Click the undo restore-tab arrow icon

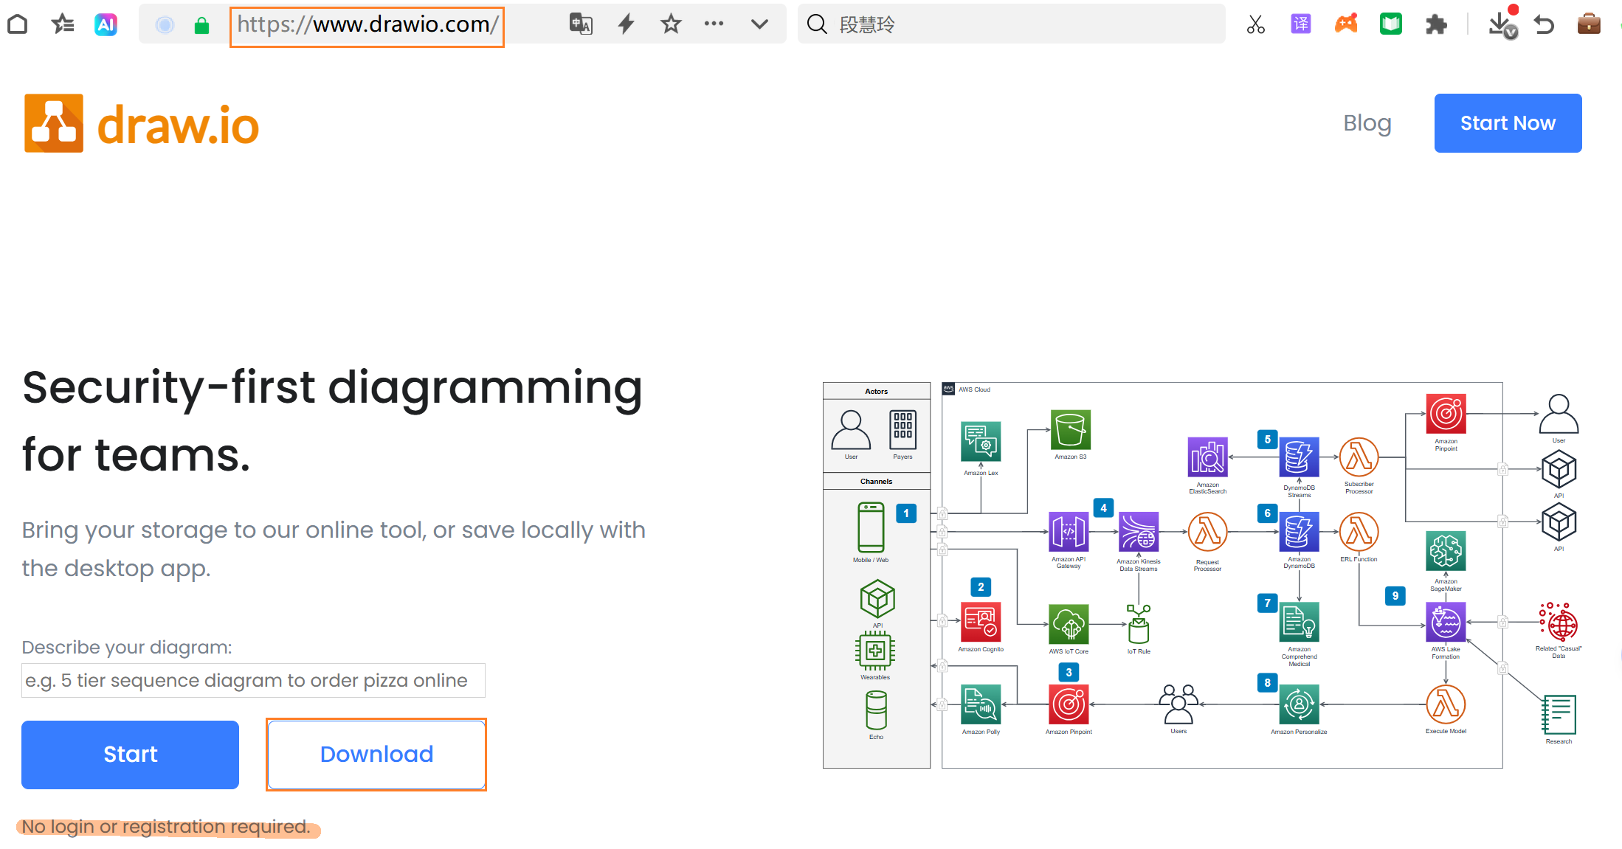(1544, 24)
